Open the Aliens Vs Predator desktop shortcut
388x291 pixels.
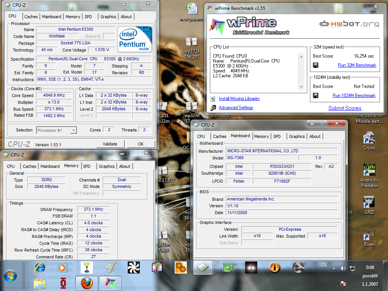tap(369, 176)
